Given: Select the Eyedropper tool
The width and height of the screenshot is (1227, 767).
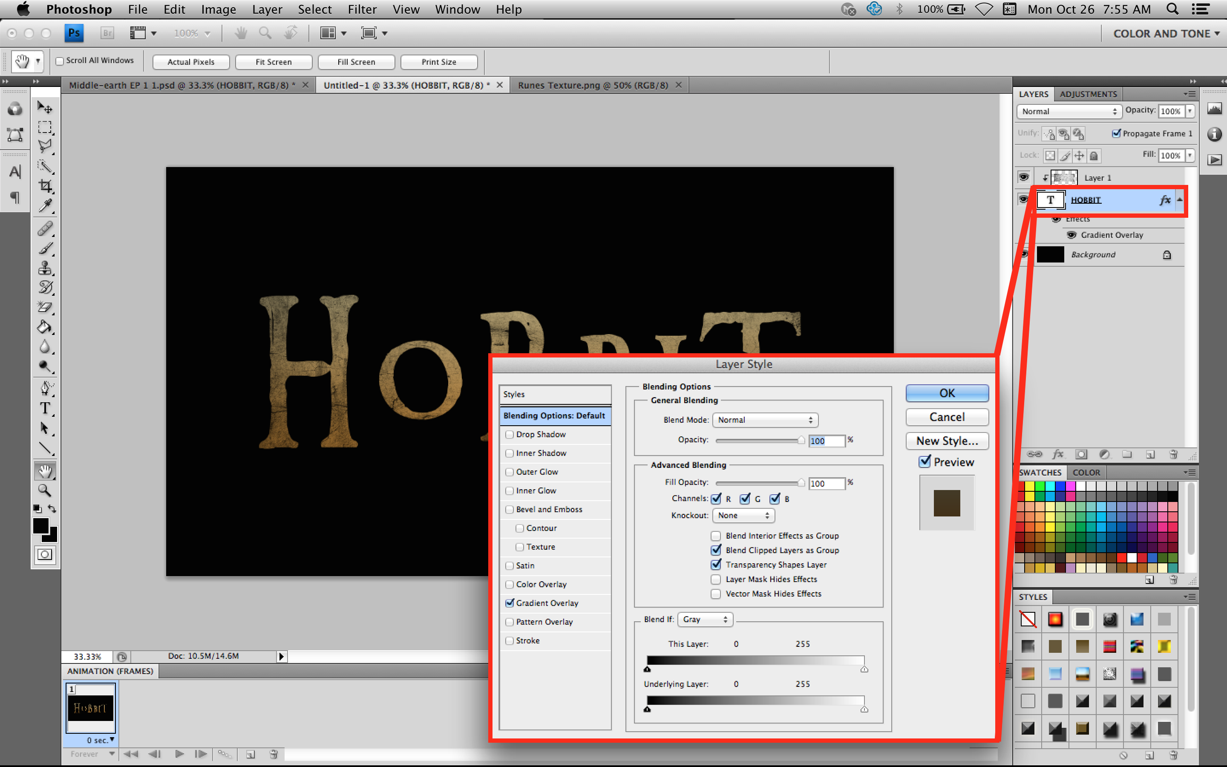Looking at the screenshot, I should click(x=45, y=205).
